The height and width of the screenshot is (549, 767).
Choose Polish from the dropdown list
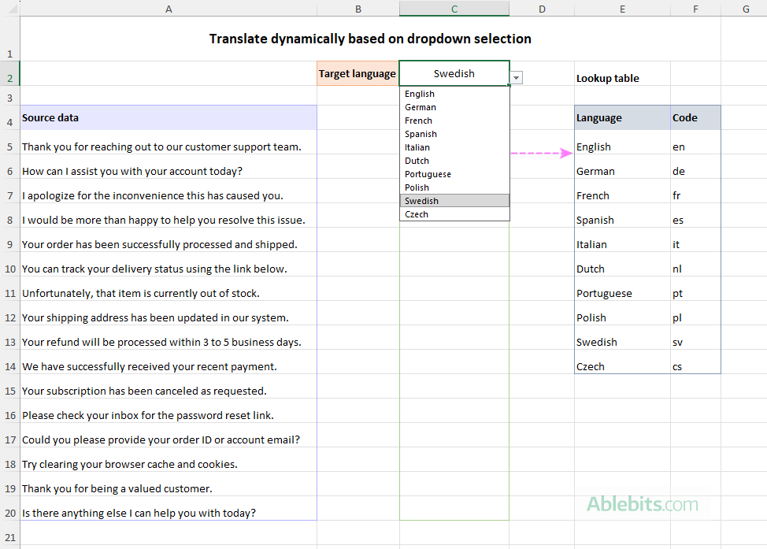pyautogui.click(x=454, y=187)
